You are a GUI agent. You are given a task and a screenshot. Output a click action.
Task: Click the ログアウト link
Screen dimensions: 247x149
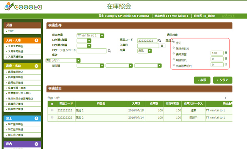(x=228, y=16)
